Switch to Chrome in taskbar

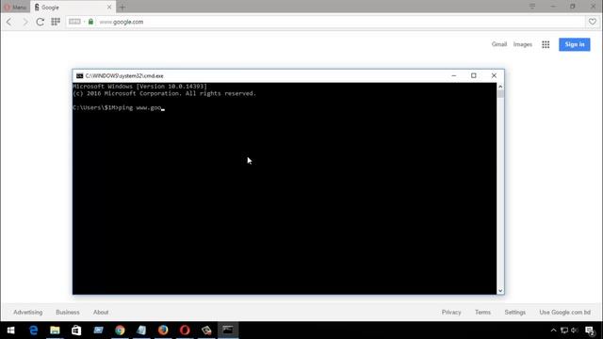coord(120,331)
